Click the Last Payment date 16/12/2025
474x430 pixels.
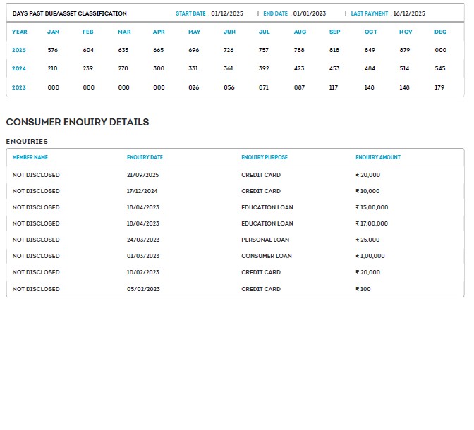409,13
